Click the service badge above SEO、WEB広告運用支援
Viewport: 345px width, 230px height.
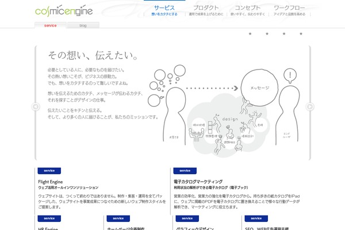click(x=256, y=218)
